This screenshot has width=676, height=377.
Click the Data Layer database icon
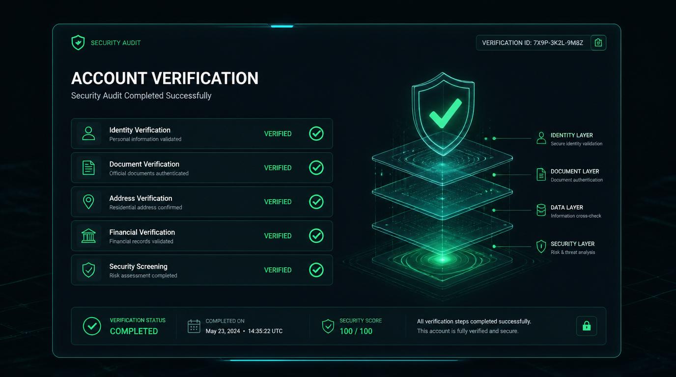(x=541, y=210)
